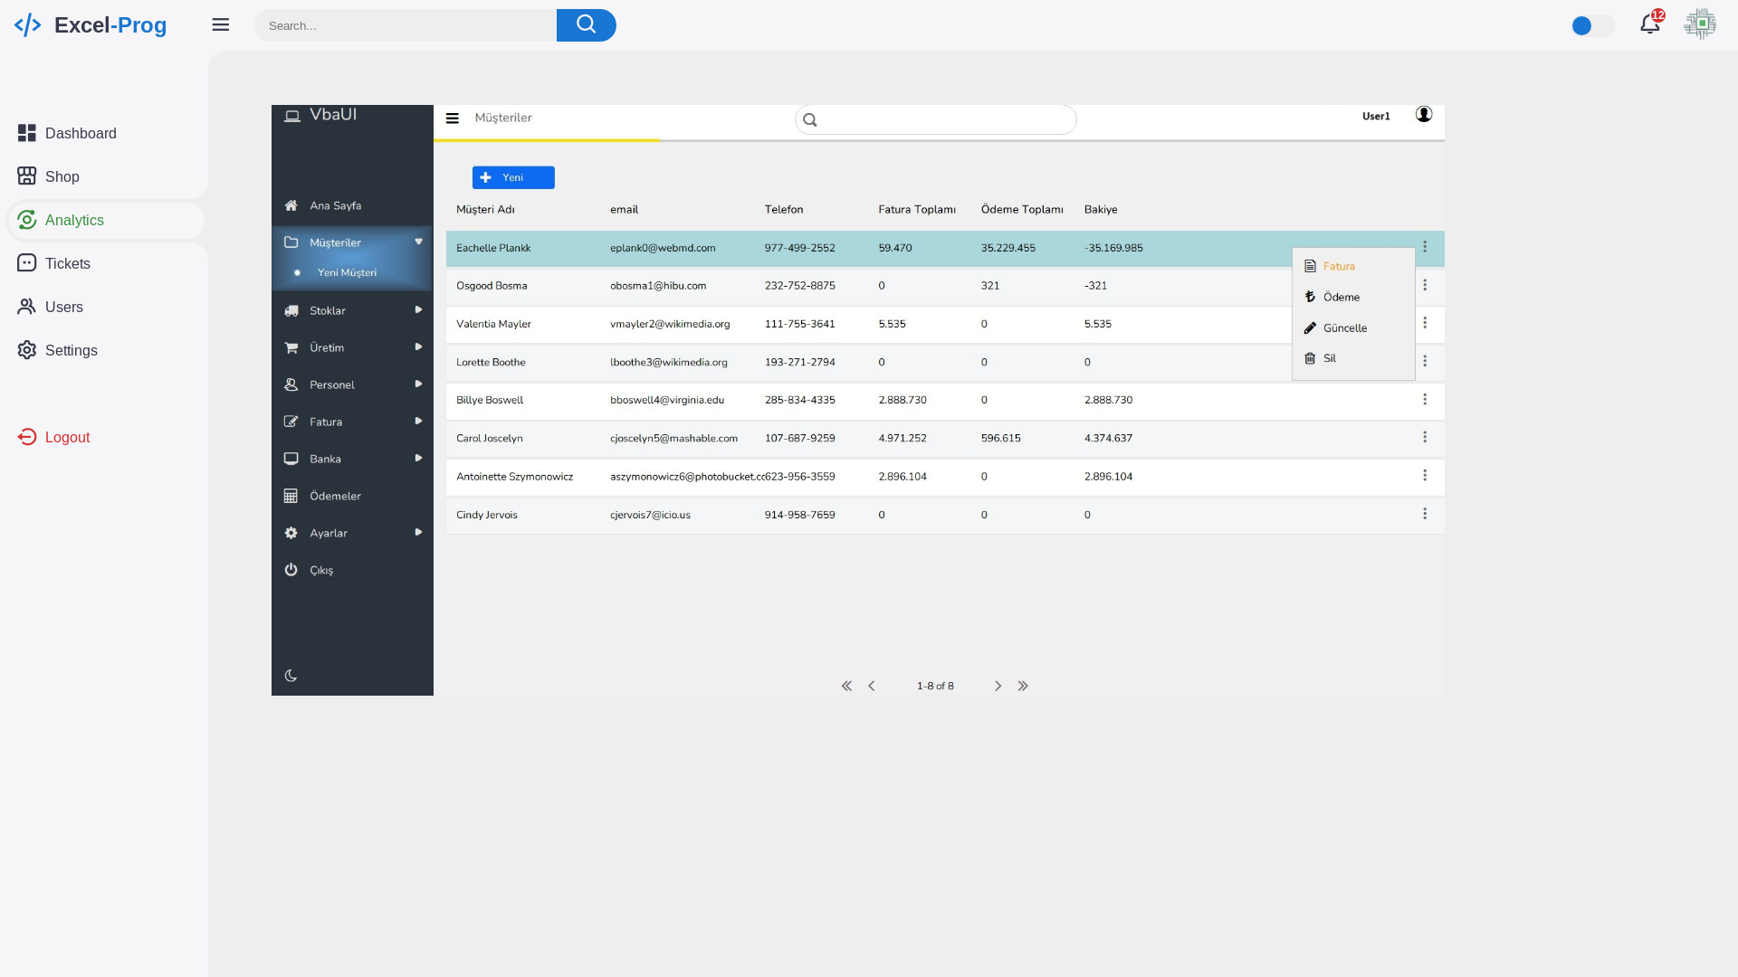Click the Logout link
This screenshot has width=1738, height=977.
pos(68,437)
